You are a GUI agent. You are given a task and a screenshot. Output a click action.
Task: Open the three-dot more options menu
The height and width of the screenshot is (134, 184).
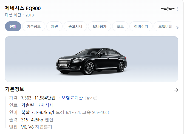[x=177, y=9]
